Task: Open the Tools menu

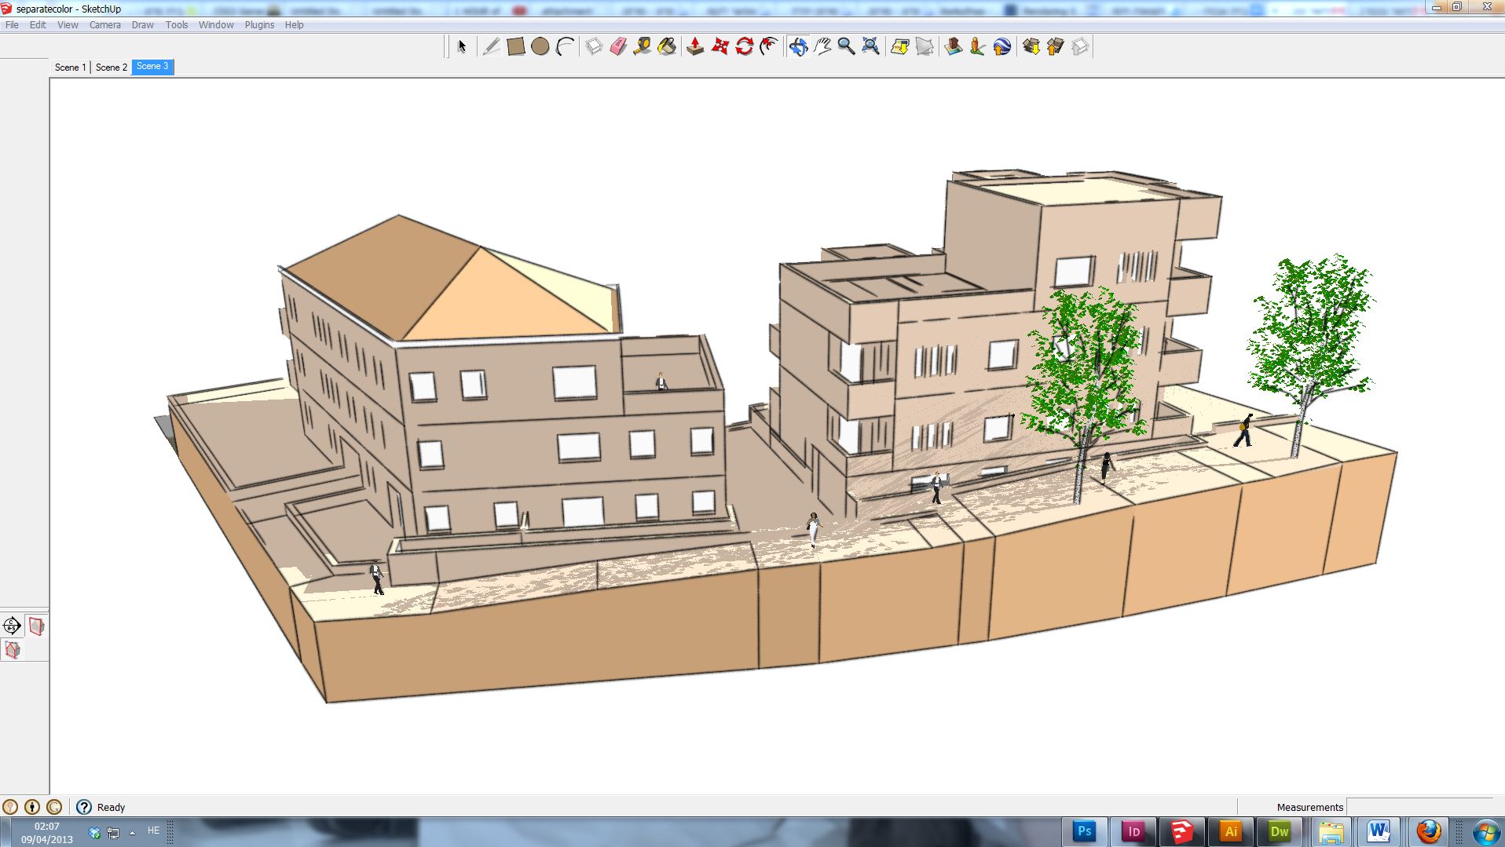Action: [x=177, y=25]
